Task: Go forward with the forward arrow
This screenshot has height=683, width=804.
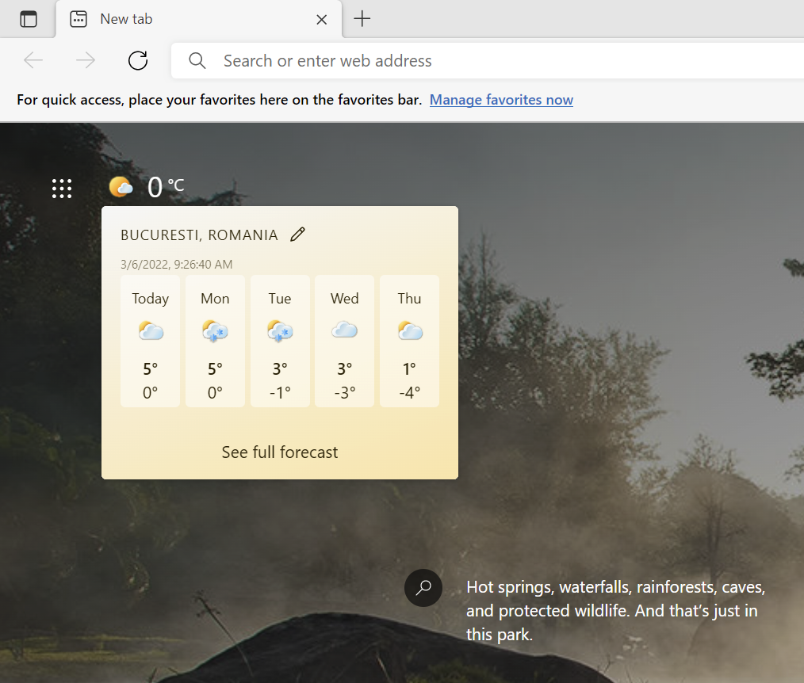Action: [86, 60]
